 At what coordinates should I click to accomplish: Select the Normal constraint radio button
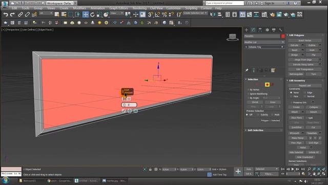tap(305, 96)
